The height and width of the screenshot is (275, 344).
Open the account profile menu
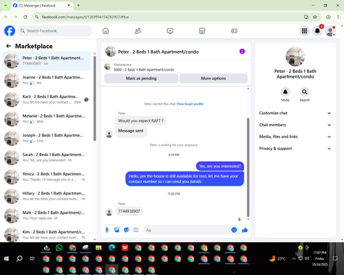(x=330, y=31)
